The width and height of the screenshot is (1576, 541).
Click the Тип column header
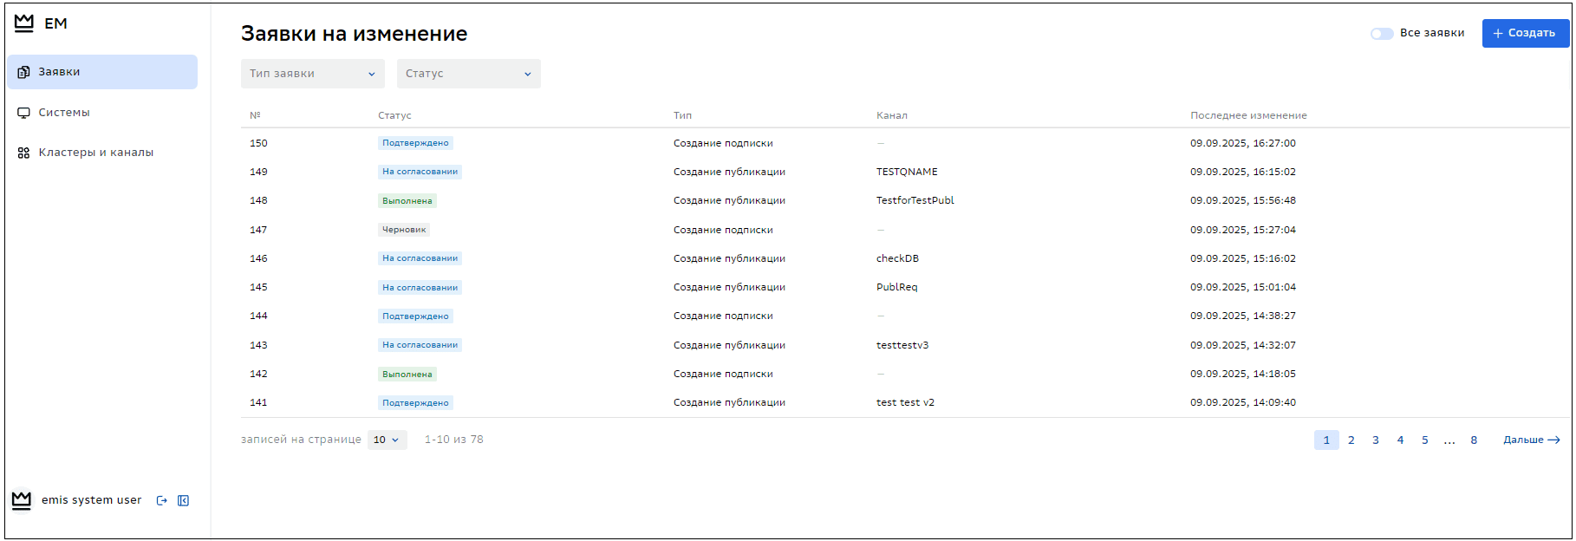(x=682, y=115)
